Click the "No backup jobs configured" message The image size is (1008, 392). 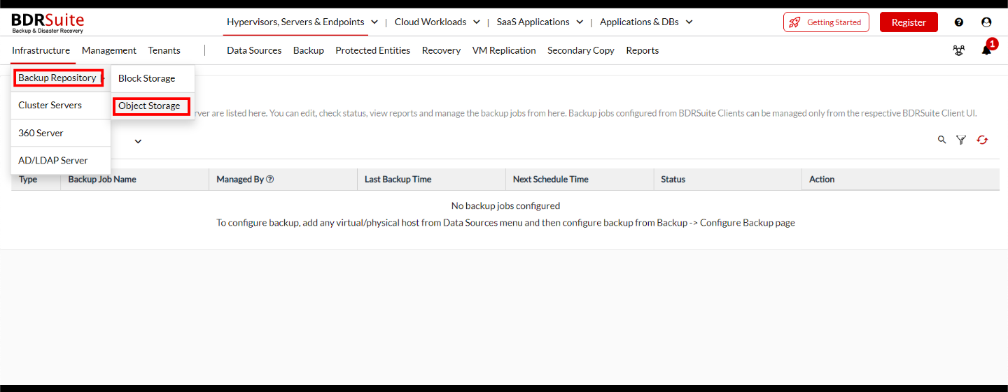(505, 206)
